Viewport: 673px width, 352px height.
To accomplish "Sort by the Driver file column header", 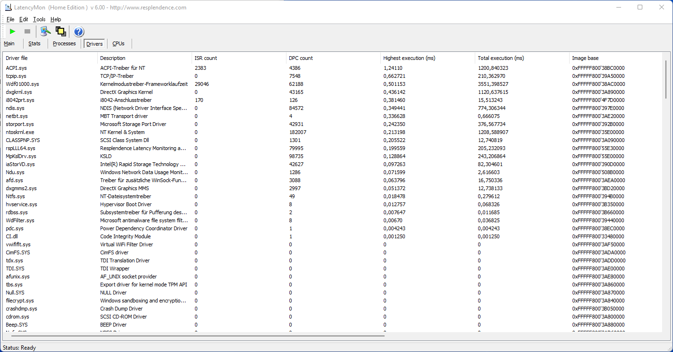I will (x=50, y=58).
